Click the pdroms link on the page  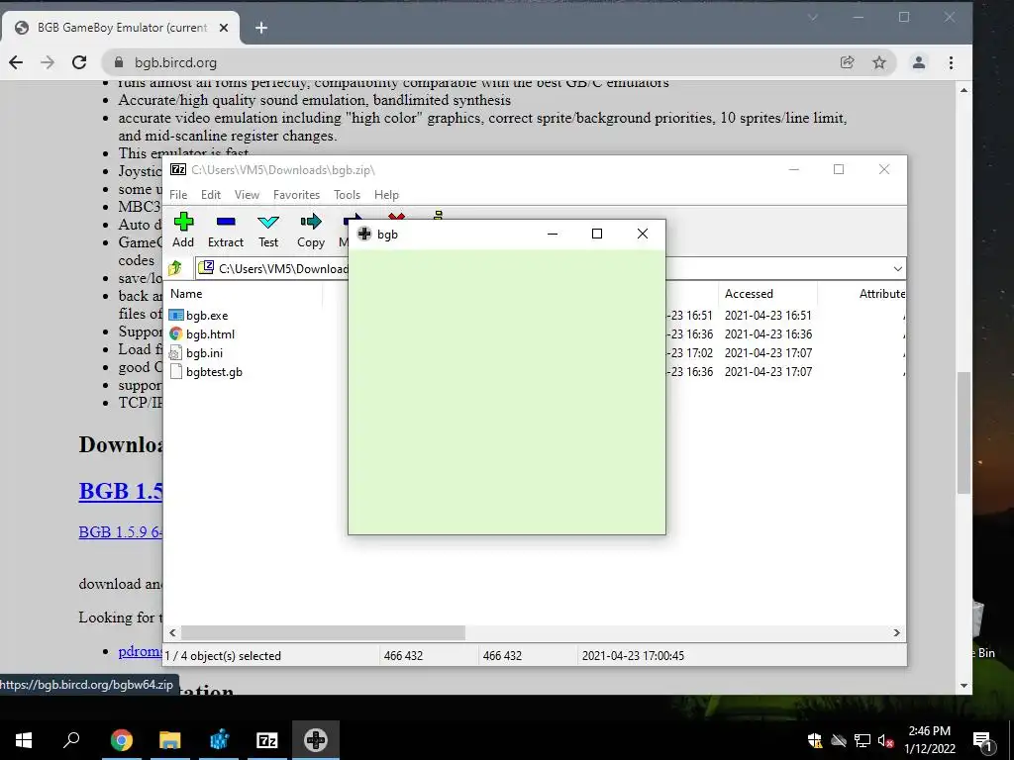(141, 651)
